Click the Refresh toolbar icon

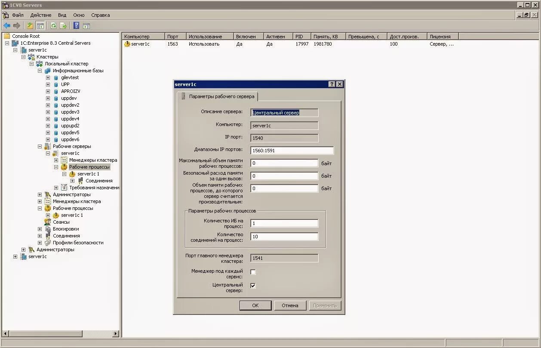(54, 26)
